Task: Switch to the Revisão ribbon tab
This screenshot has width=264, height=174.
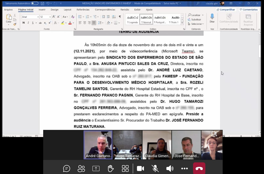Action: (x=125, y=10)
